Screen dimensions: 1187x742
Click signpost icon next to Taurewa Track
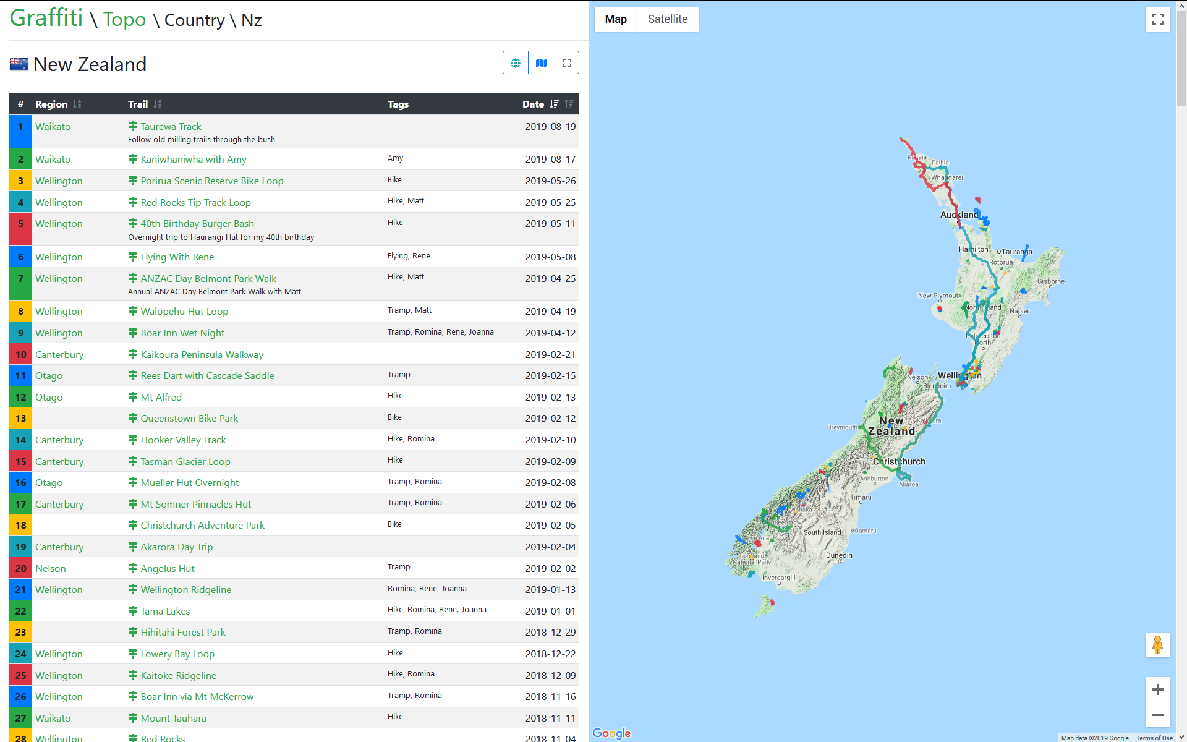point(133,126)
